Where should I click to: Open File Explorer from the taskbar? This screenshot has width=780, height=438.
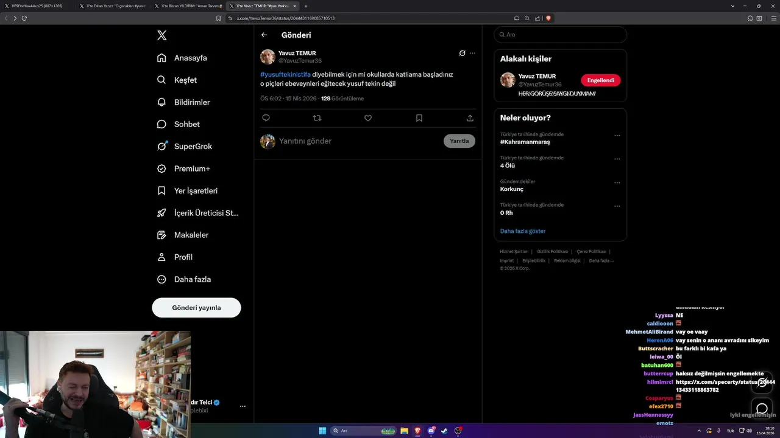tap(404, 431)
